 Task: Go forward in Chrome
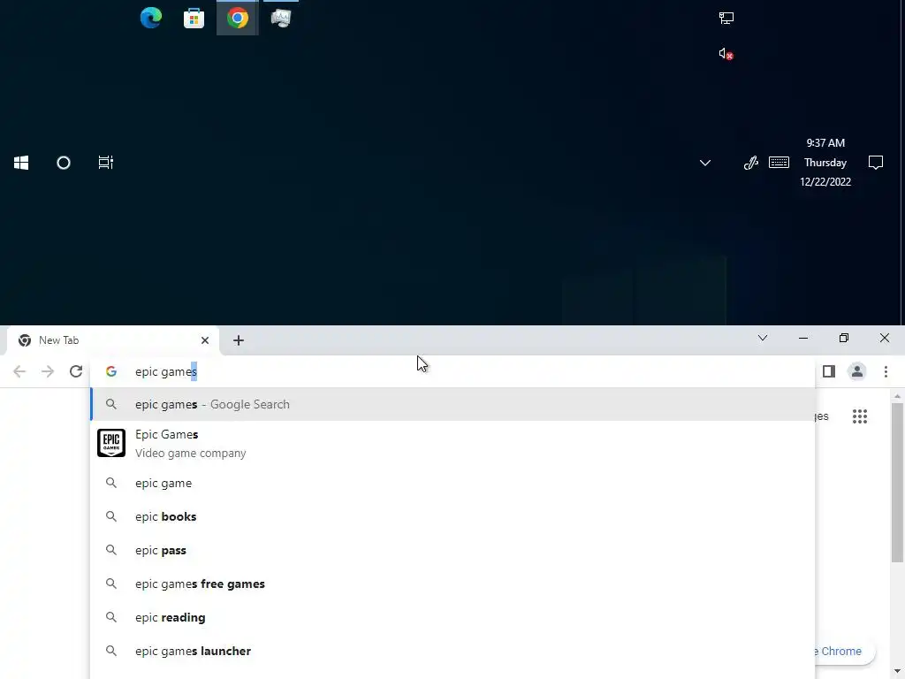click(x=48, y=371)
